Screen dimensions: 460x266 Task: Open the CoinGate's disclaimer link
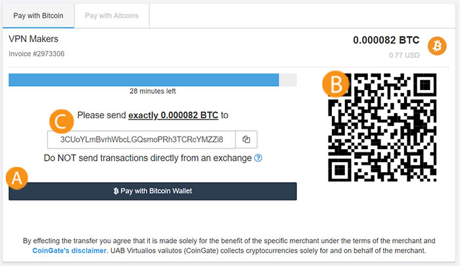(x=69, y=251)
